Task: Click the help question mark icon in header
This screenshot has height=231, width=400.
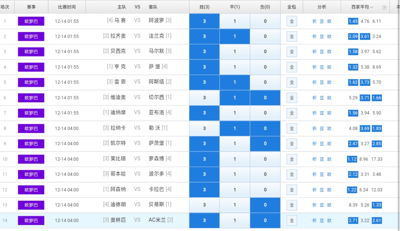Action: tap(384, 8)
